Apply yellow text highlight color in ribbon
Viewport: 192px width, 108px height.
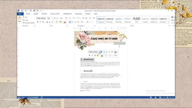(x=61, y=22)
